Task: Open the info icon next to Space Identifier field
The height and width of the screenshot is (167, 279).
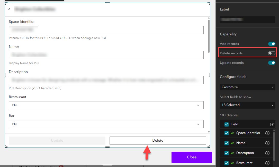Action: tap(267, 133)
